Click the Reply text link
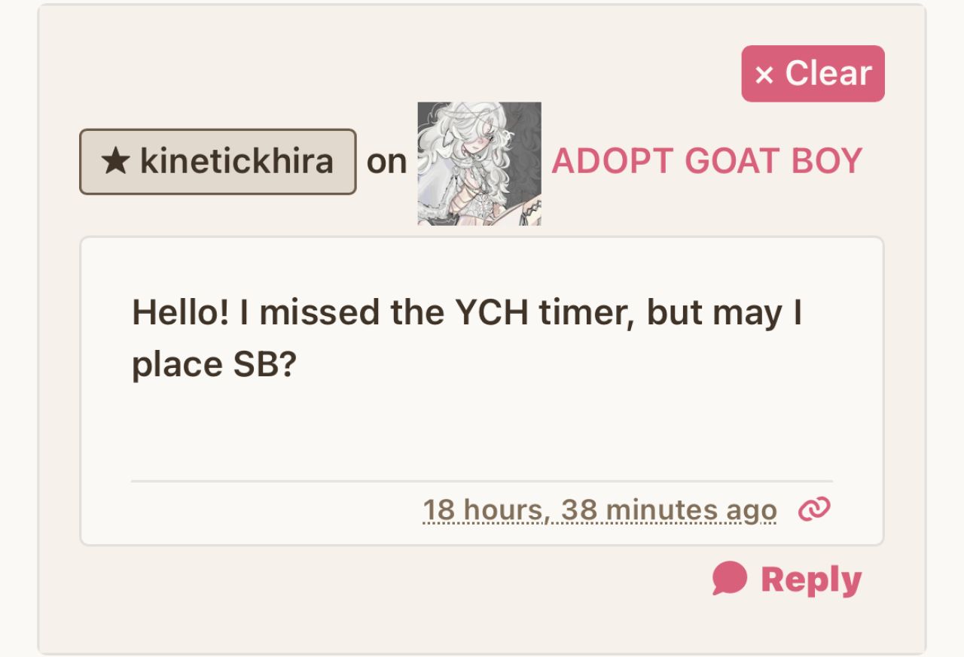The image size is (964, 657). point(811,580)
